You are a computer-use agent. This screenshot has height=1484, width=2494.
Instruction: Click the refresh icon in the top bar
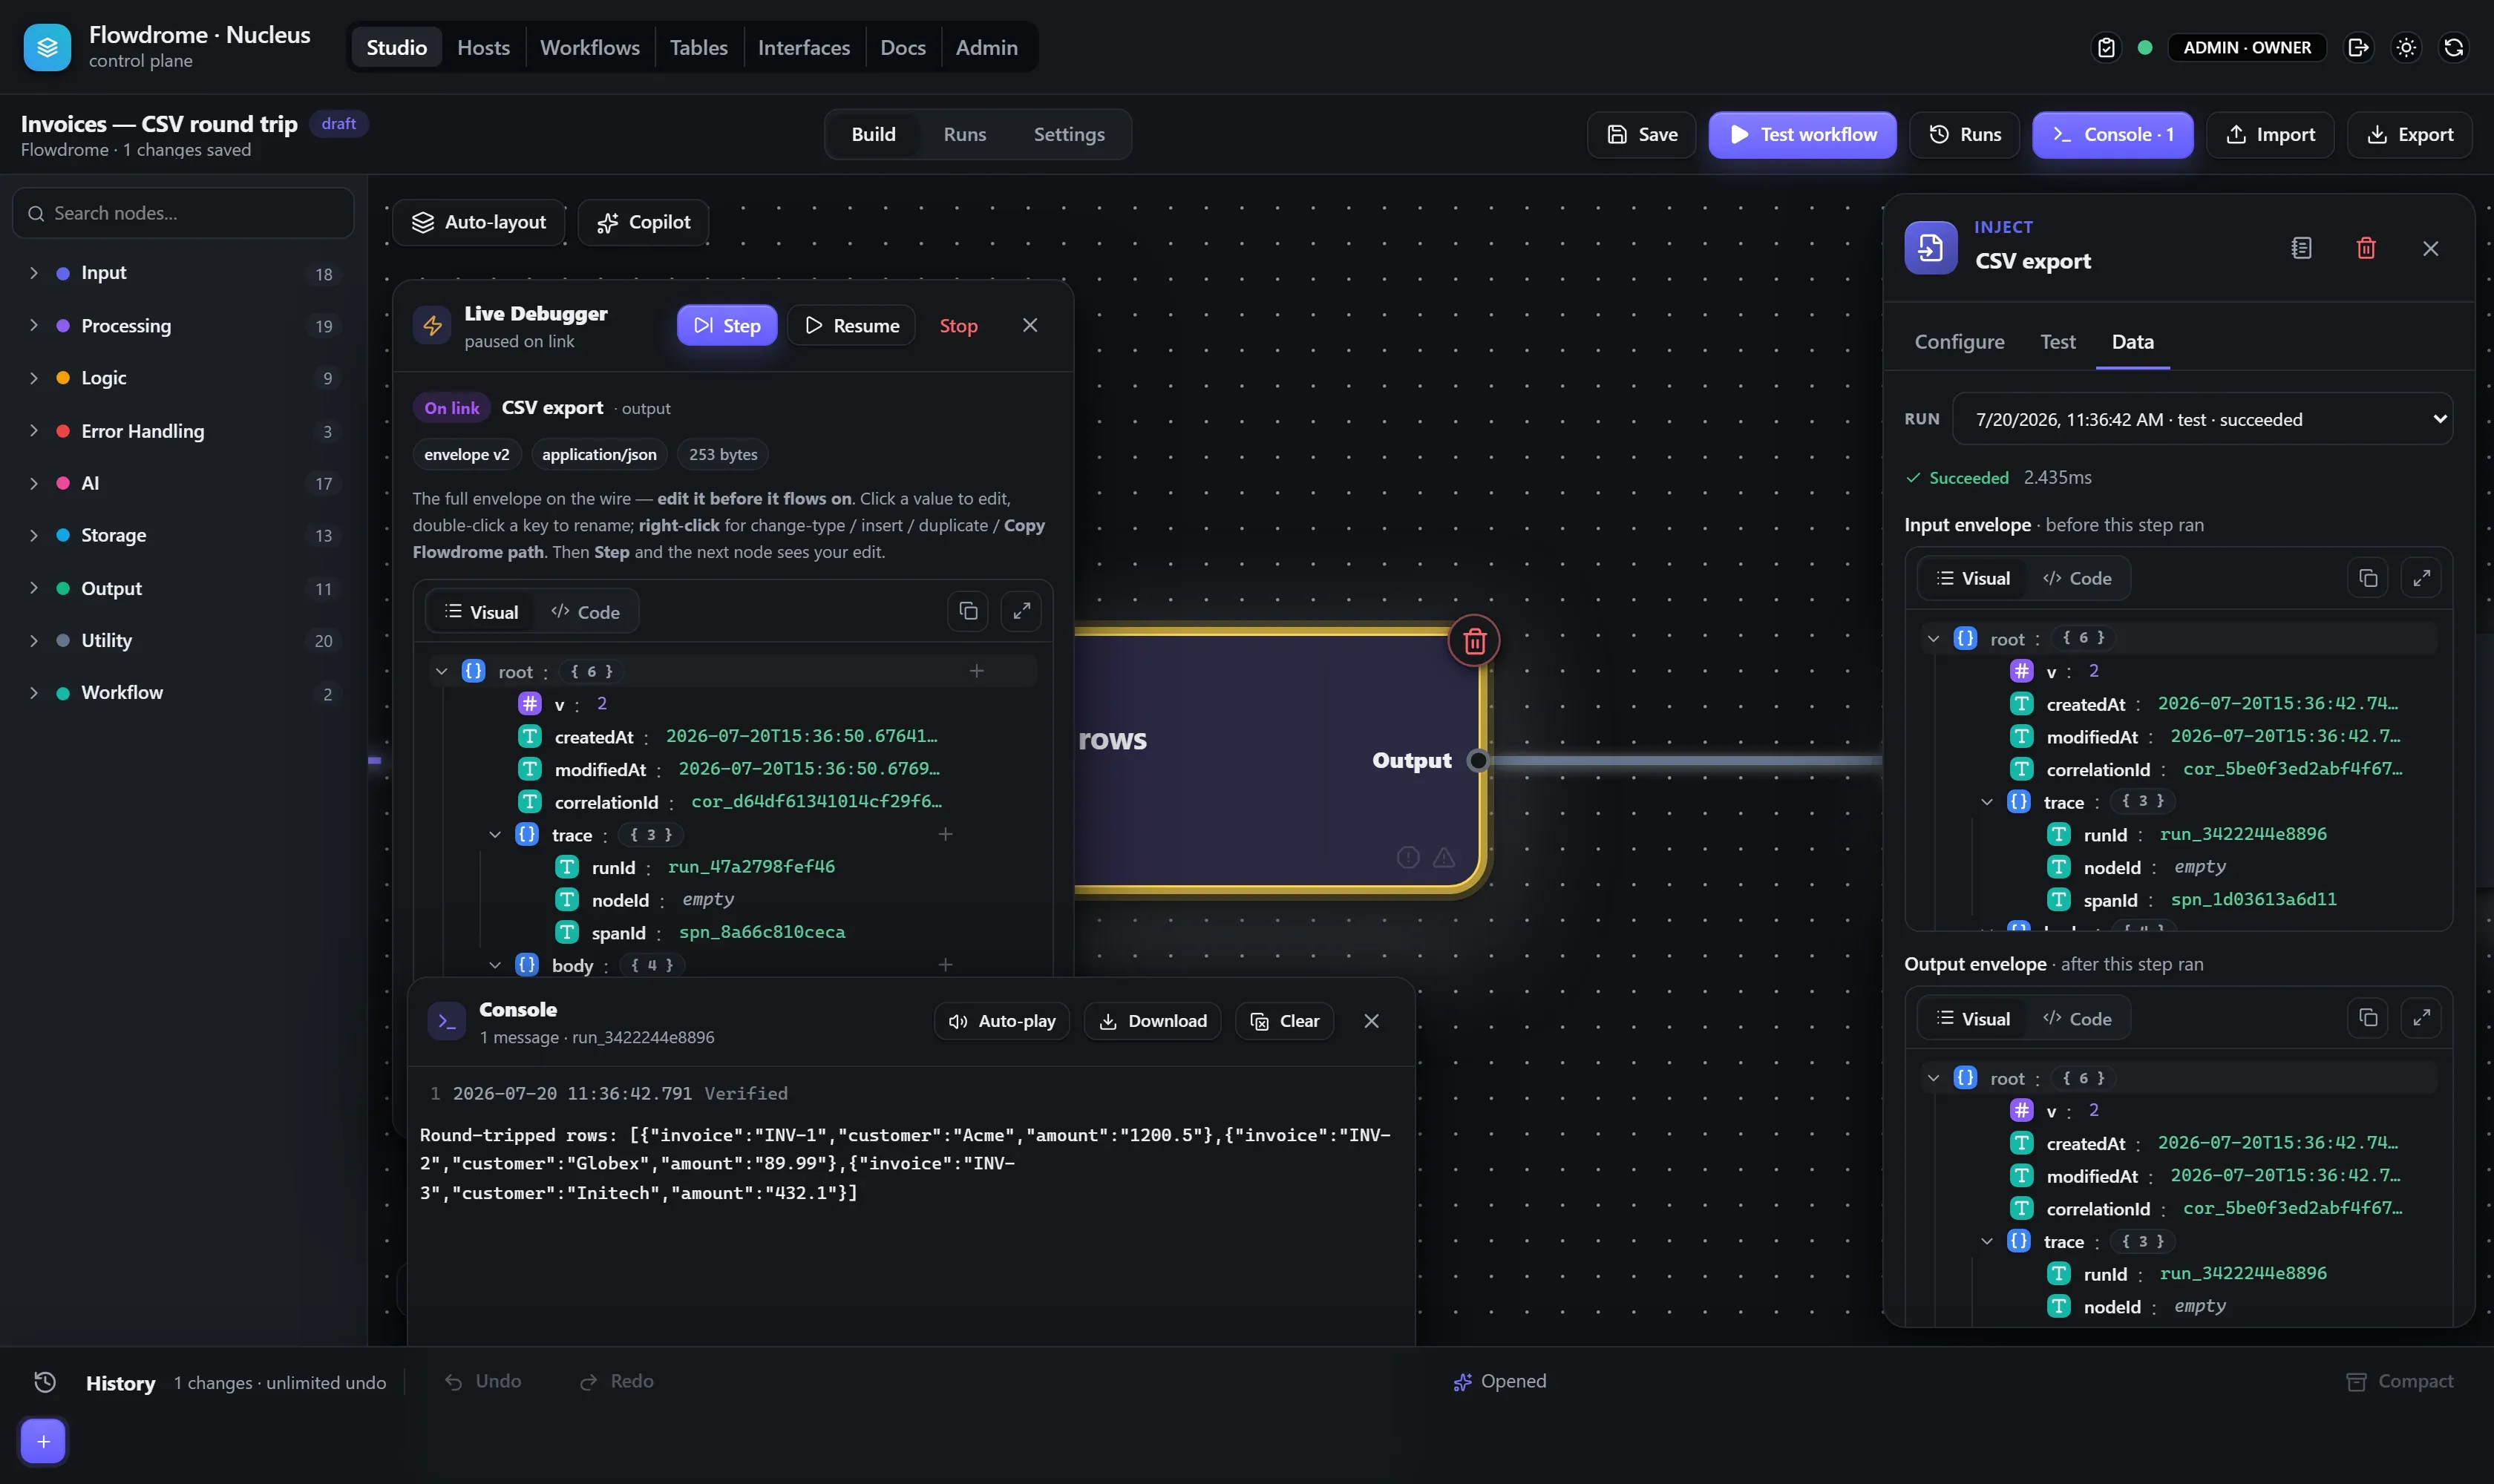click(2453, 47)
